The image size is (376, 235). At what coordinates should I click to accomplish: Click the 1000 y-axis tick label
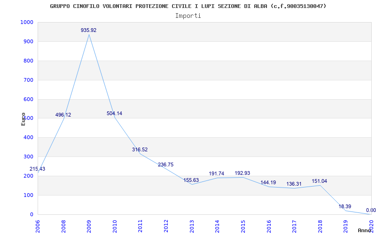(x=27, y=22)
